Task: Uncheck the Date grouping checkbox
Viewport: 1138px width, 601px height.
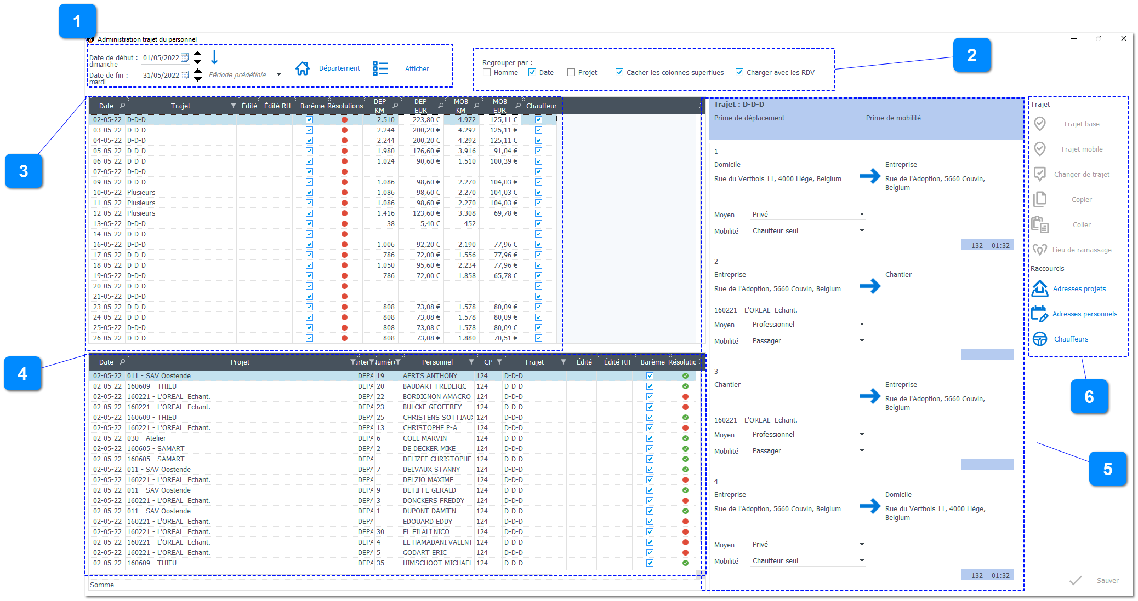Action: point(532,72)
